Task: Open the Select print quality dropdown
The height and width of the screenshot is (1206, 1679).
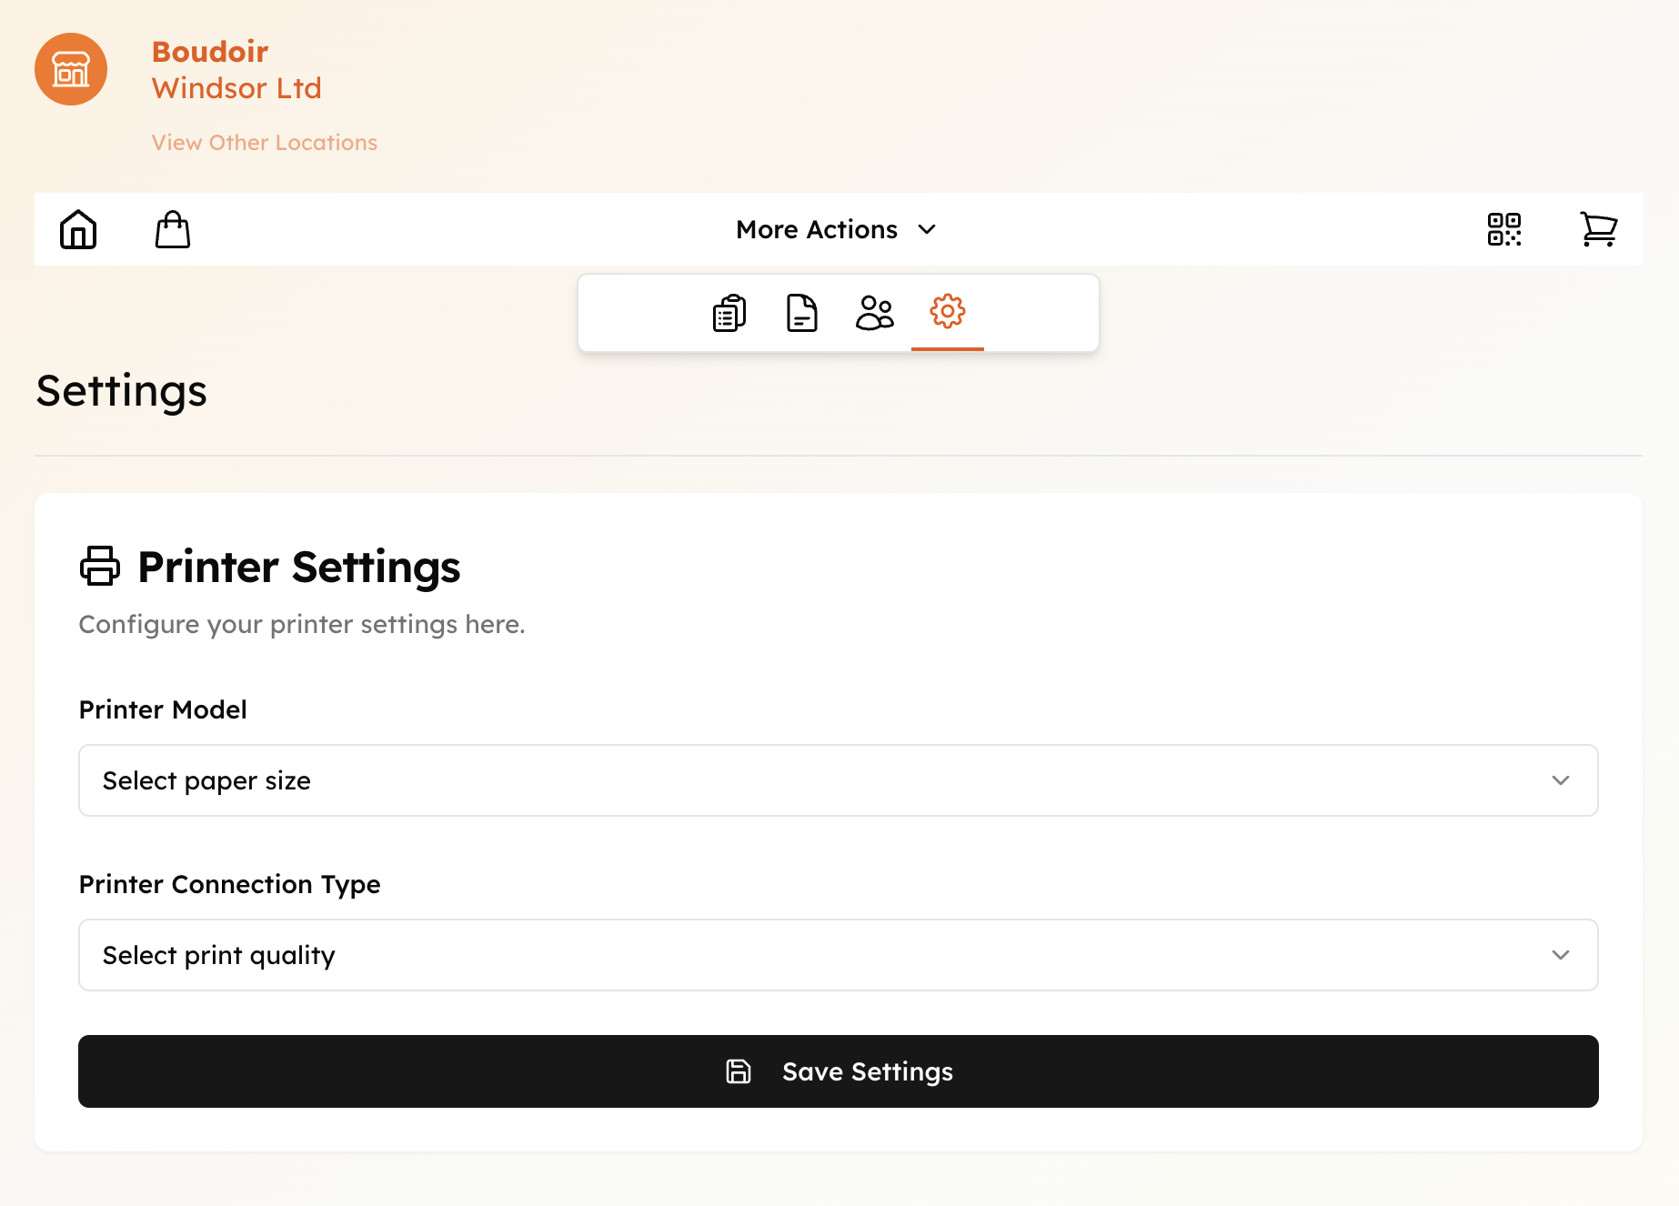Action: click(x=837, y=955)
